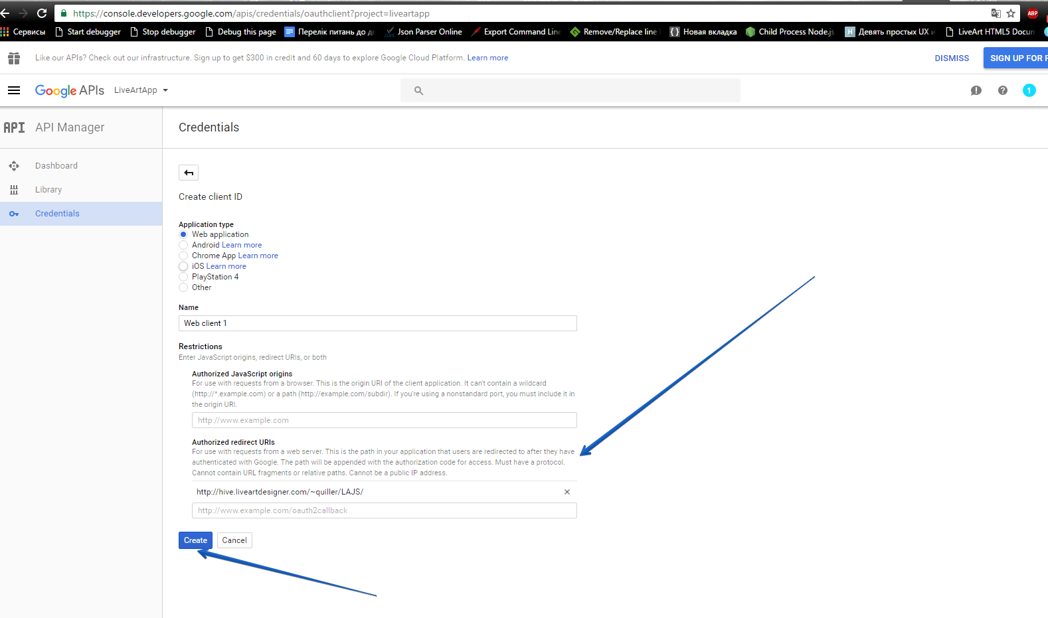Viewport: 1048px width, 618px height.
Task: Click the Credentials key icon
Action: point(14,214)
